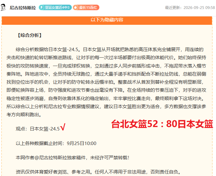Click the line starting 极快的攻防转换速度
216x176 pixels.
[106, 66]
